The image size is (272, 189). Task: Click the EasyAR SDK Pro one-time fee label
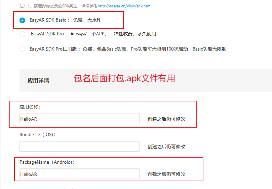(93, 34)
